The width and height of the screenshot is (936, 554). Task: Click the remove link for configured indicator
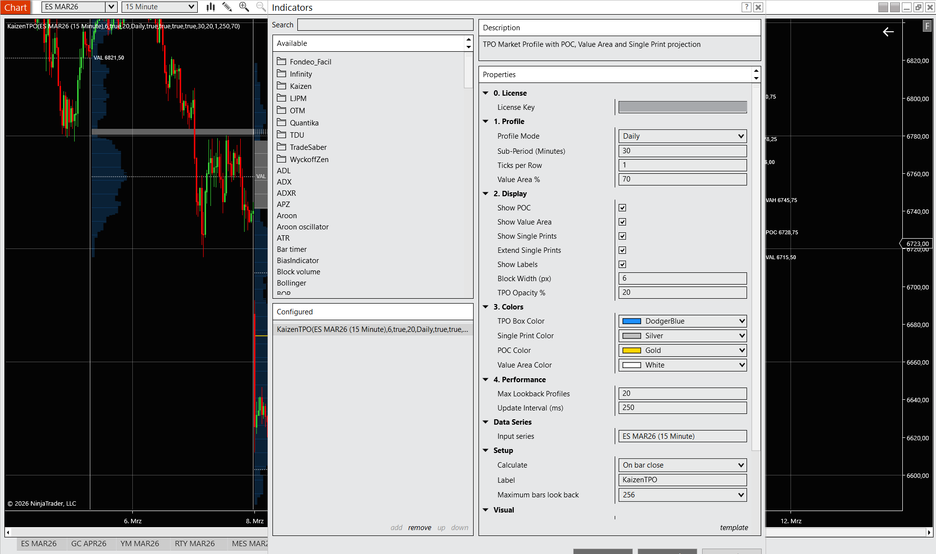pyautogui.click(x=419, y=528)
